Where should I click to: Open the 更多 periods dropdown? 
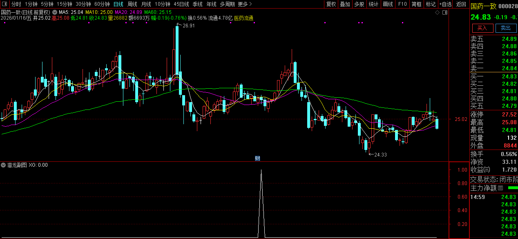tap(245, 4)
